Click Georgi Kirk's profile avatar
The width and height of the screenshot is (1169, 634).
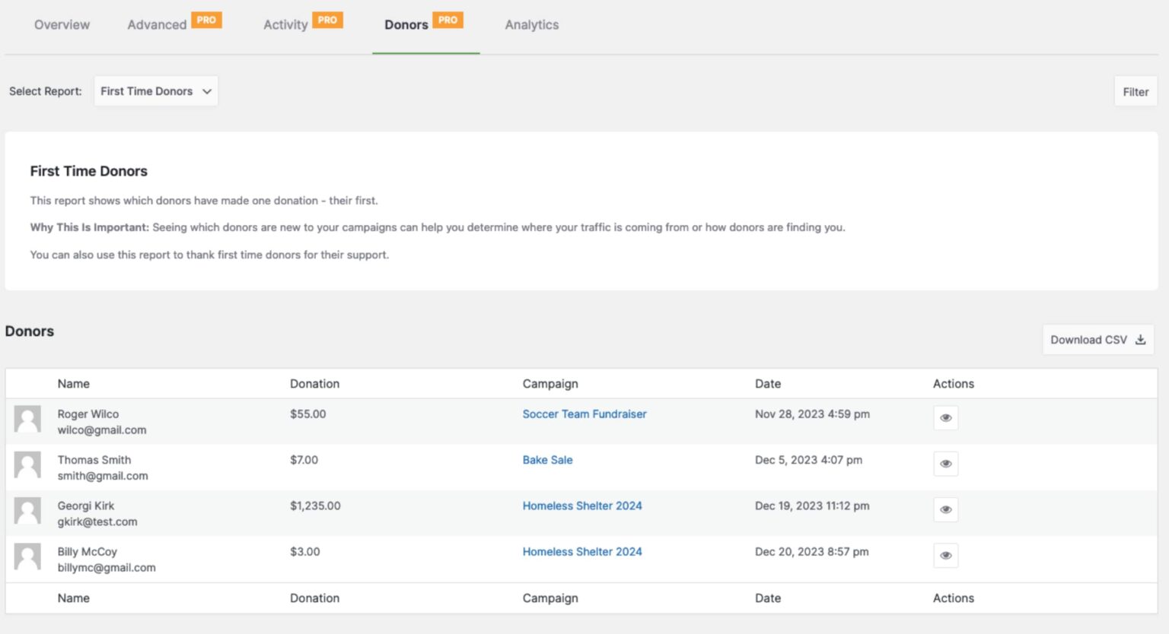point(27,512)
